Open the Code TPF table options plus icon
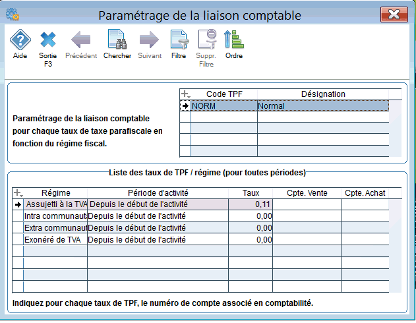 click(x=185, y=94)
